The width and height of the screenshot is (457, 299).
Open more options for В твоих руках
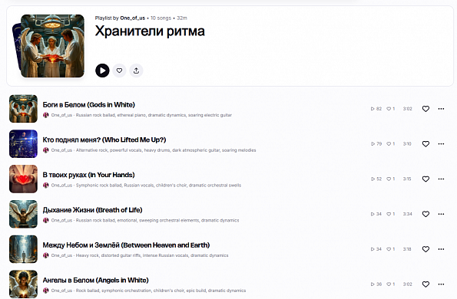(441, 179)
